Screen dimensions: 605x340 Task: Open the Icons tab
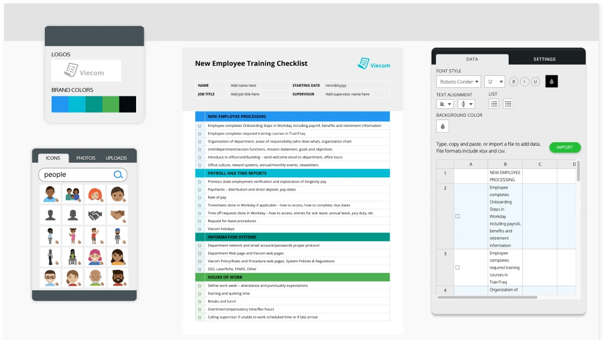[53, 158]
